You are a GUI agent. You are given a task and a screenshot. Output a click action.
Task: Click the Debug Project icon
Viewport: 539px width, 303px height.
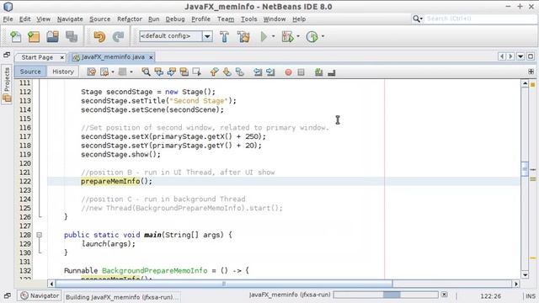pyautogui.click(x=287, y=36)
